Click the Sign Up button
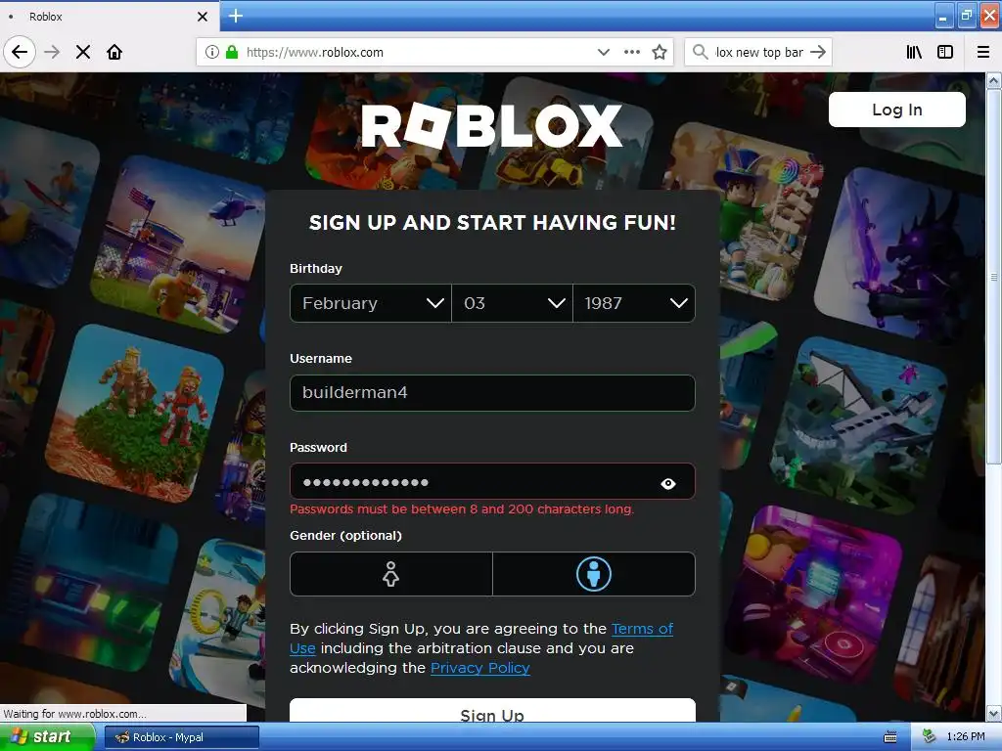The height and width of the screenshot is (751, 1002). point(492,712)
